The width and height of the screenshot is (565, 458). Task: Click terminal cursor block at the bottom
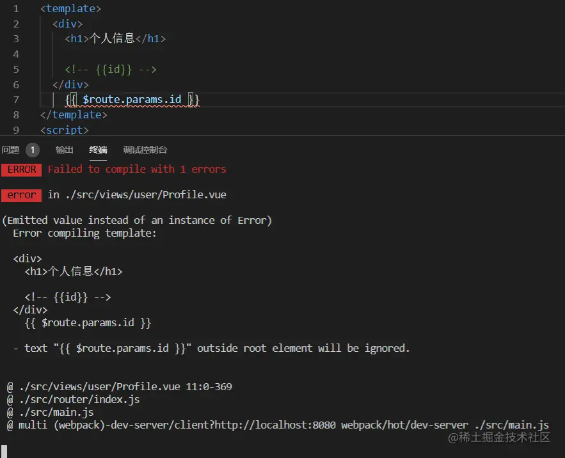(x=4, y=452)
